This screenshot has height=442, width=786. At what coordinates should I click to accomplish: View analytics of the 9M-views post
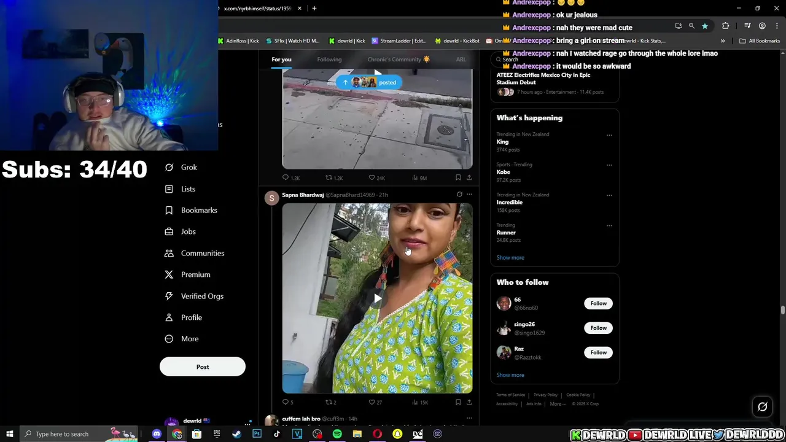(419, 177)
